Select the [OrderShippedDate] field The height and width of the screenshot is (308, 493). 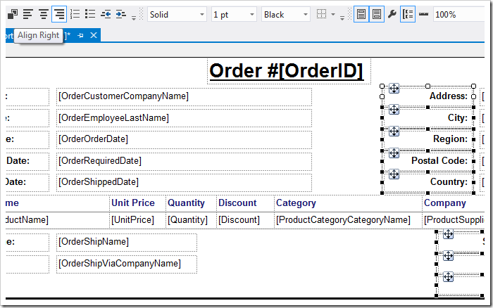pos(184,182)
